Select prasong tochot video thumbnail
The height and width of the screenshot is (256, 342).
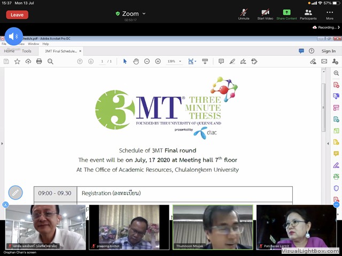129,227
